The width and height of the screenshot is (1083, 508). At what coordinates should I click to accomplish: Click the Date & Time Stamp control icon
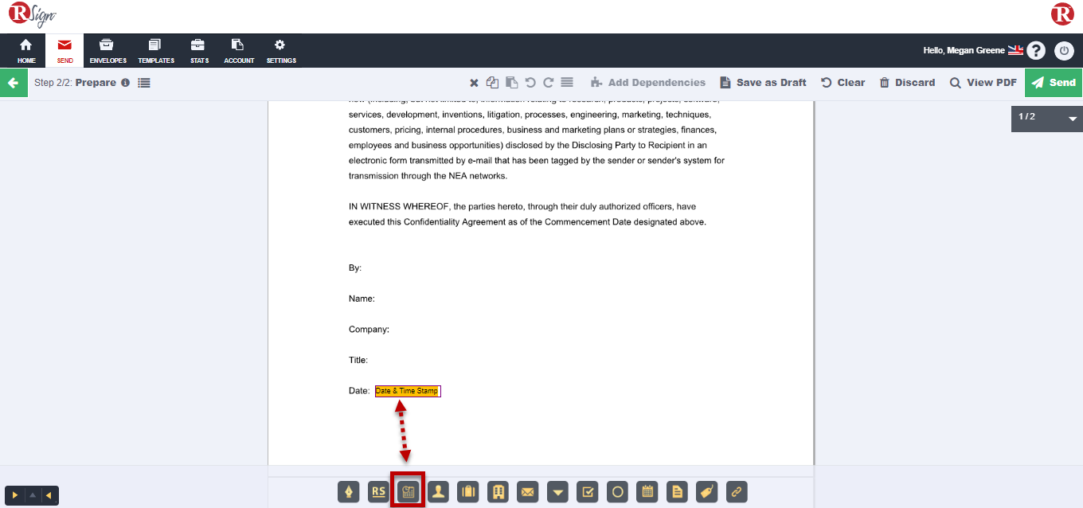click(408, 492)
